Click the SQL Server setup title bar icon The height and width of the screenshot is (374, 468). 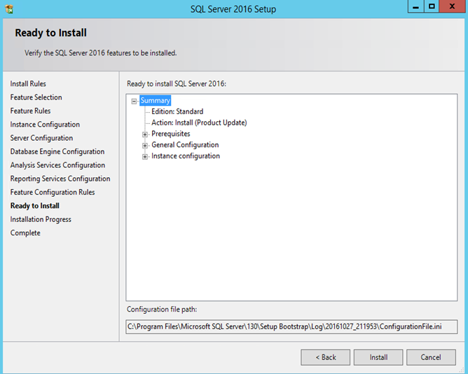9,9
